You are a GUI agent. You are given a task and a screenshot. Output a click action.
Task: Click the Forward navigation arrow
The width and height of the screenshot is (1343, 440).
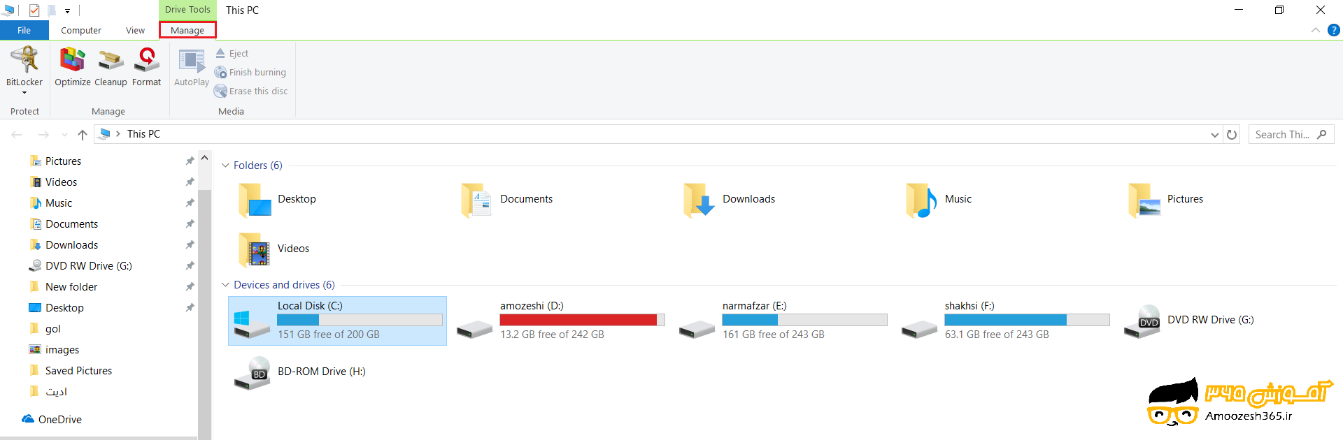tap(43, 134)
